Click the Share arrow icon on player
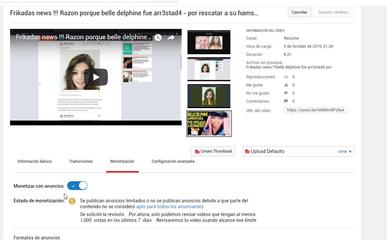Image resolution: width=387 pixels, height=240 pixels. tap(171, 37)
